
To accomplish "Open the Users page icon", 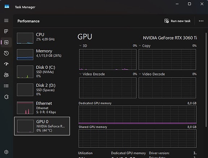I will click(6, 75).
